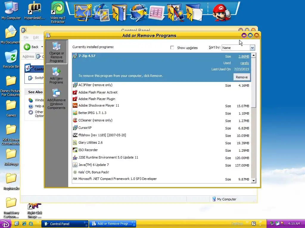
Task: Click the 4:59 AM system clock
Action: click(x=294, y=224)
